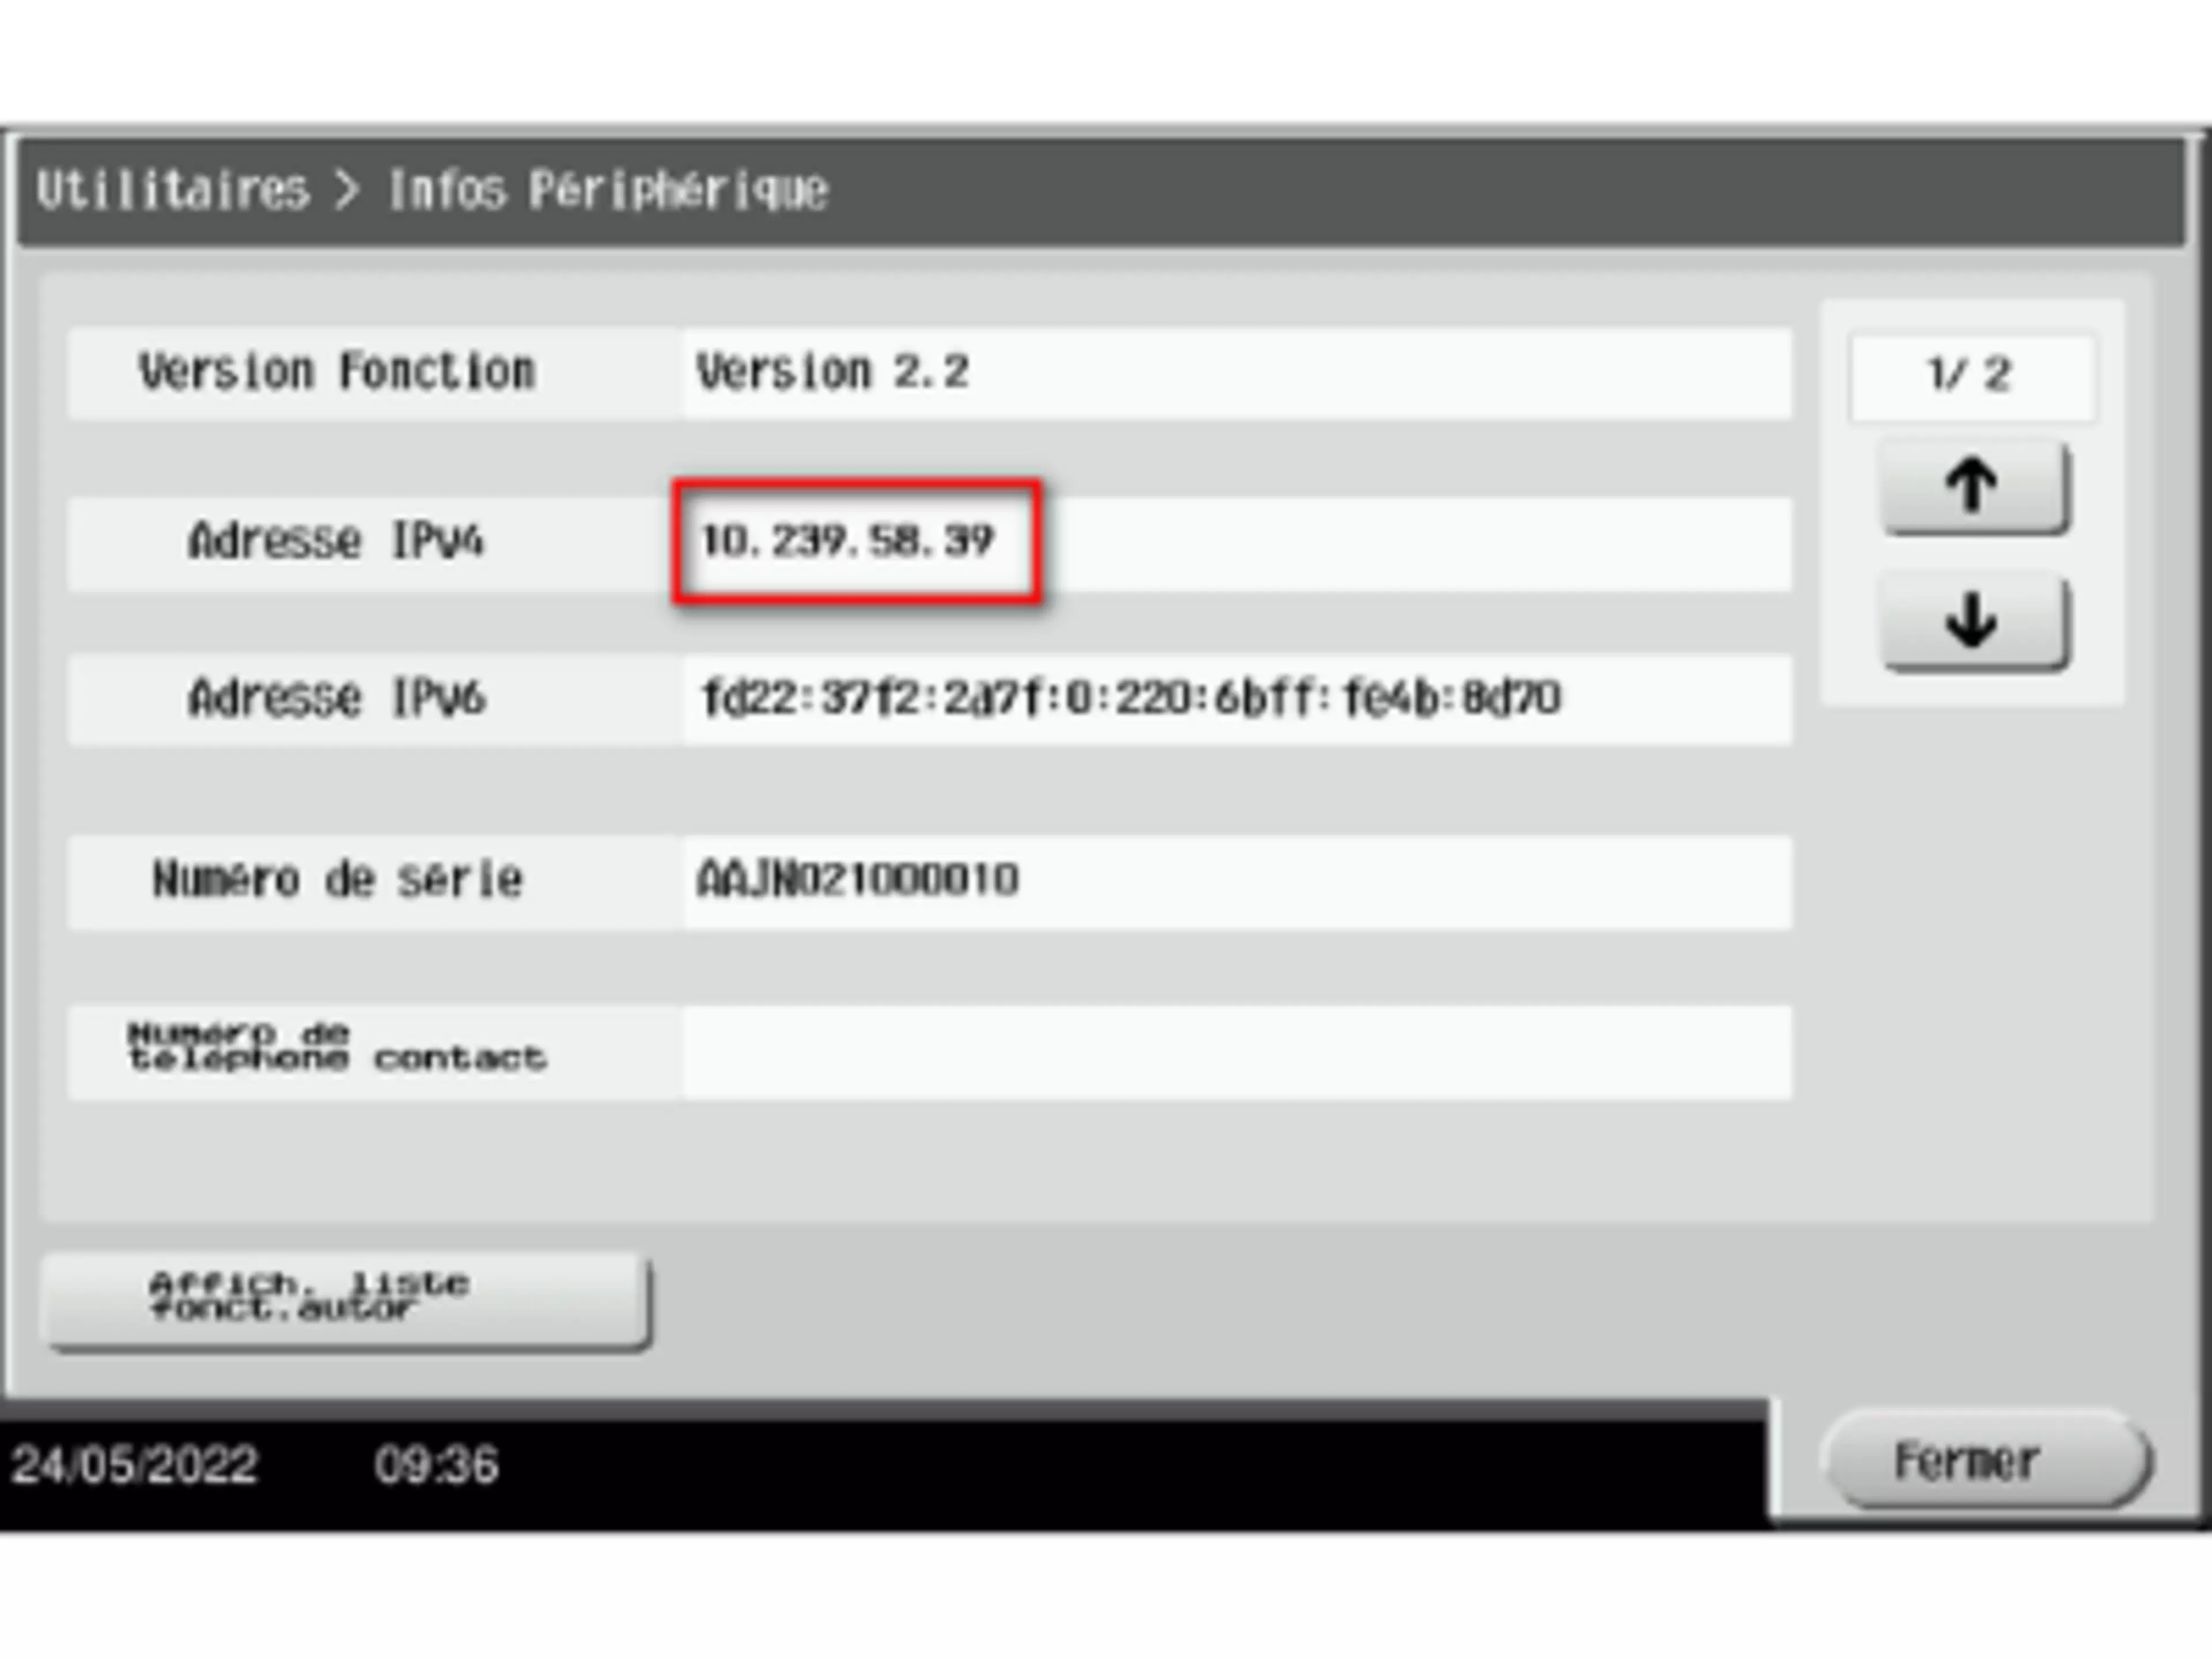Click Infos Périphérique in the breadcrumb
2212x1659 pixels.
[x=608, y=190]
